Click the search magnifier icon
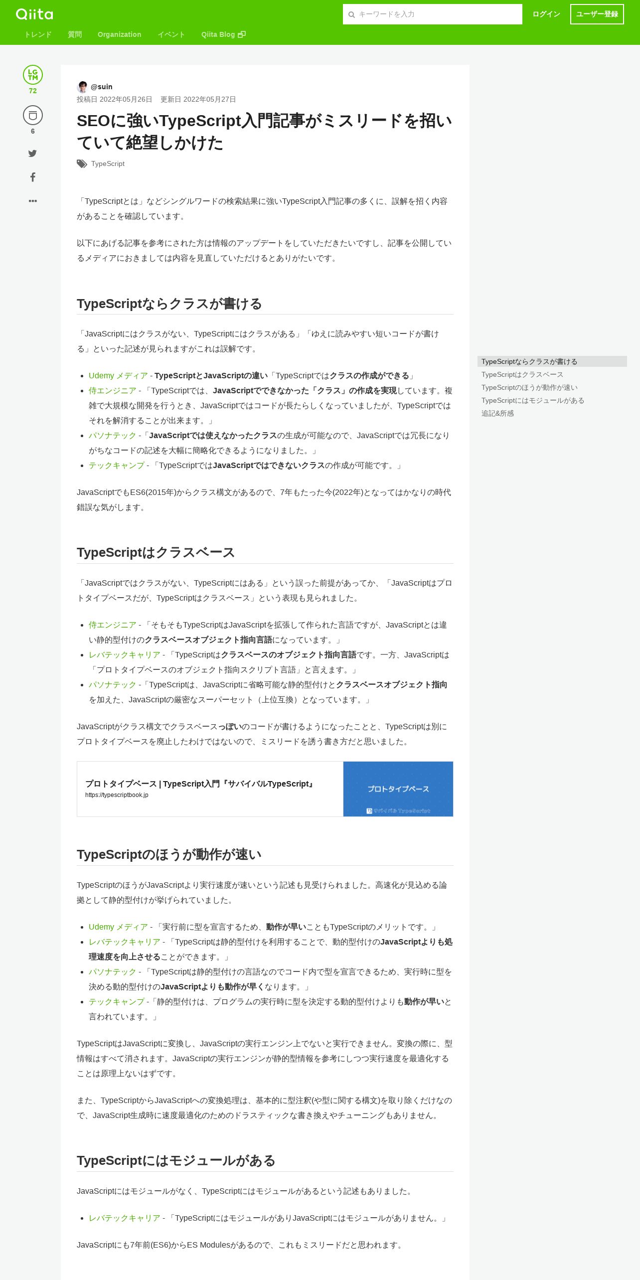640x1280 pixels. 351,14
